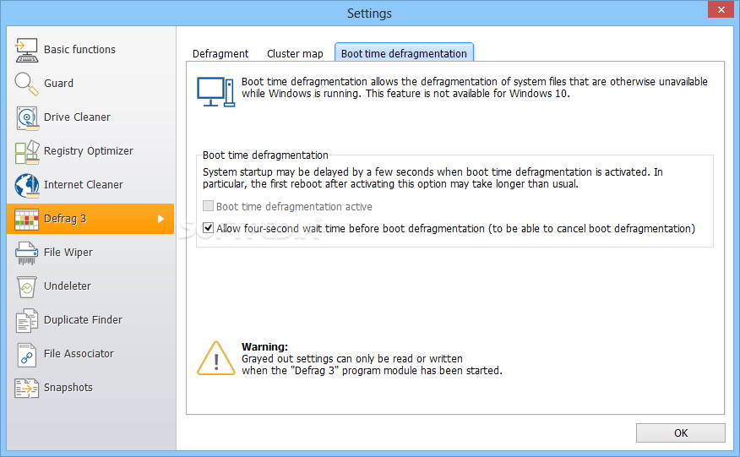Viewport: 740px width, 457px height.
Task: Open the Drive Cleaner disk icon
Action: tap(26, 117)
